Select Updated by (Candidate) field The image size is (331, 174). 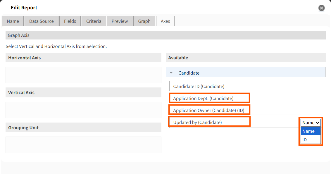pyautogui.click(x=234, y=122)
